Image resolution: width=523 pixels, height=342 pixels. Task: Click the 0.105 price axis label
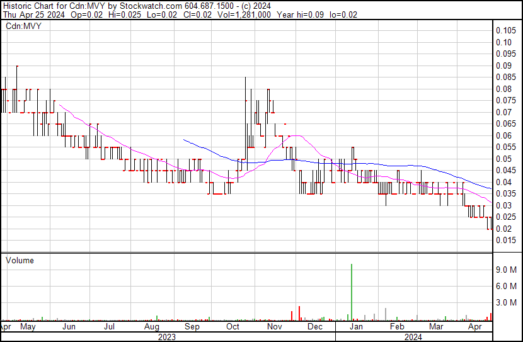point(505,31)
